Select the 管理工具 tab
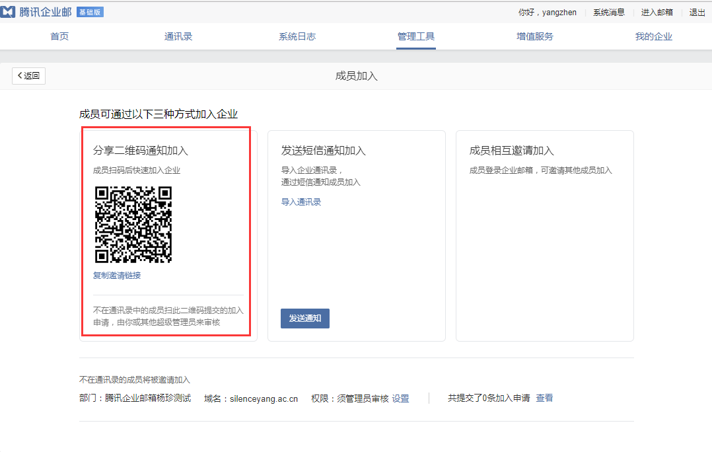This screenshot has height=452, width=712. 416,36
